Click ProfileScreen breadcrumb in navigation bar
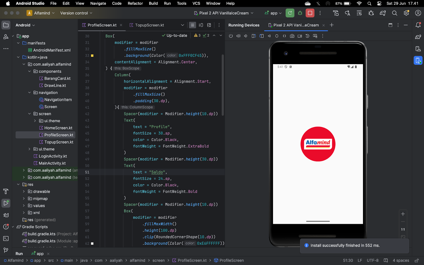Viewport: 424px width, 265px height. pyautogui.click(x=229, y=260)
